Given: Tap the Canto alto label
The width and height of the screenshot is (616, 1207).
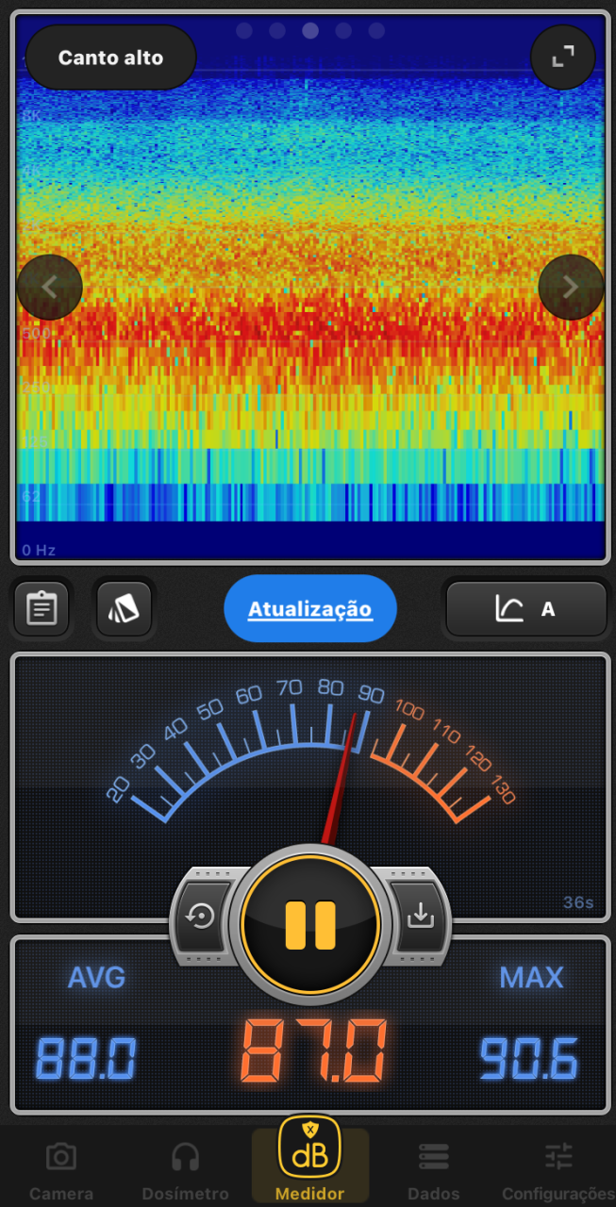Looking at the screenshot, I should [110, 58].
